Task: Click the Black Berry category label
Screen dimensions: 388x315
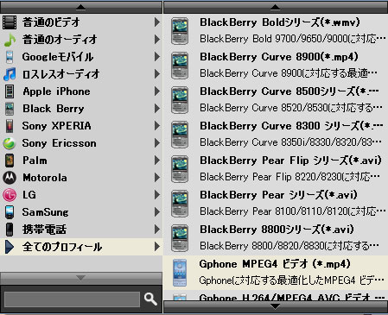Action: (x=54, y=109)
